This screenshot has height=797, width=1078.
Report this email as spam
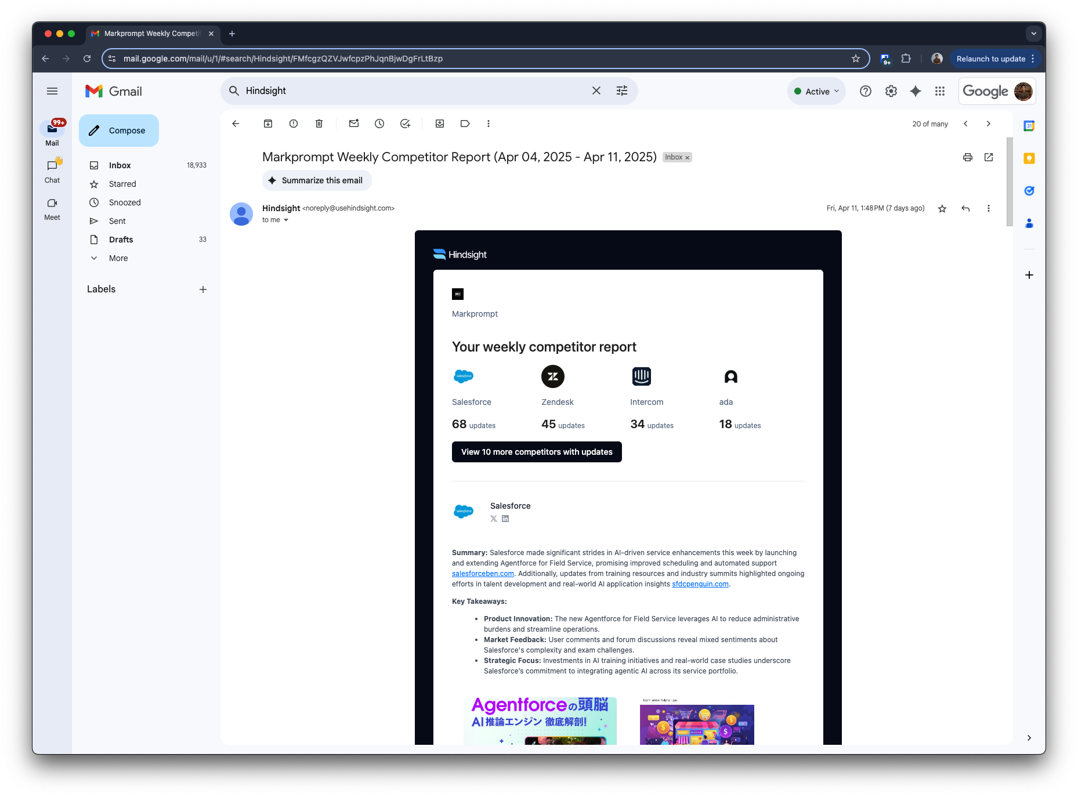coord(294,124)
